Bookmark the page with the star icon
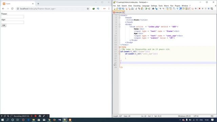This screenshot has width=217, height=122. tap(88, 9)
